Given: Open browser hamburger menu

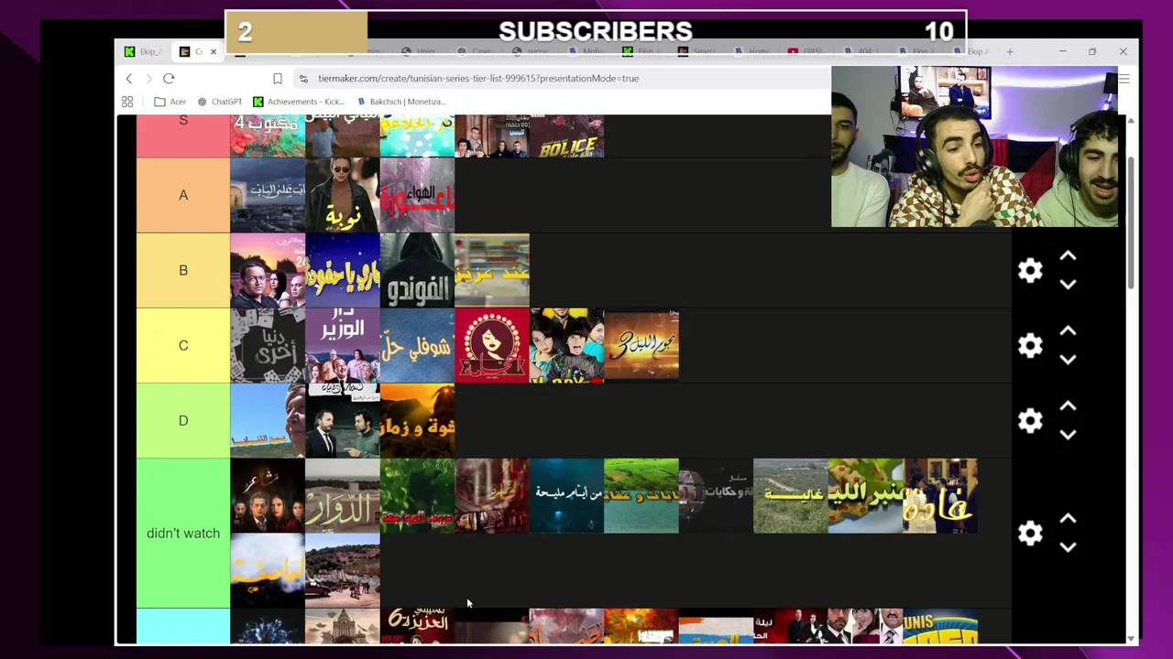Looking at the screenshot, I should pyautogui.click(x=1124, y=79).
